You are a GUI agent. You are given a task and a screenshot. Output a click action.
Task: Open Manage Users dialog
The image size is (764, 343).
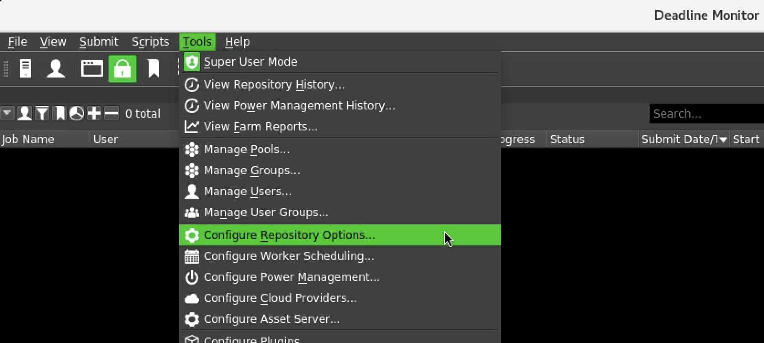340,191
